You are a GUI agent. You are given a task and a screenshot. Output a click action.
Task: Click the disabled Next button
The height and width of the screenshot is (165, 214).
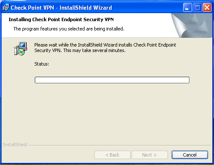[150, 155]
